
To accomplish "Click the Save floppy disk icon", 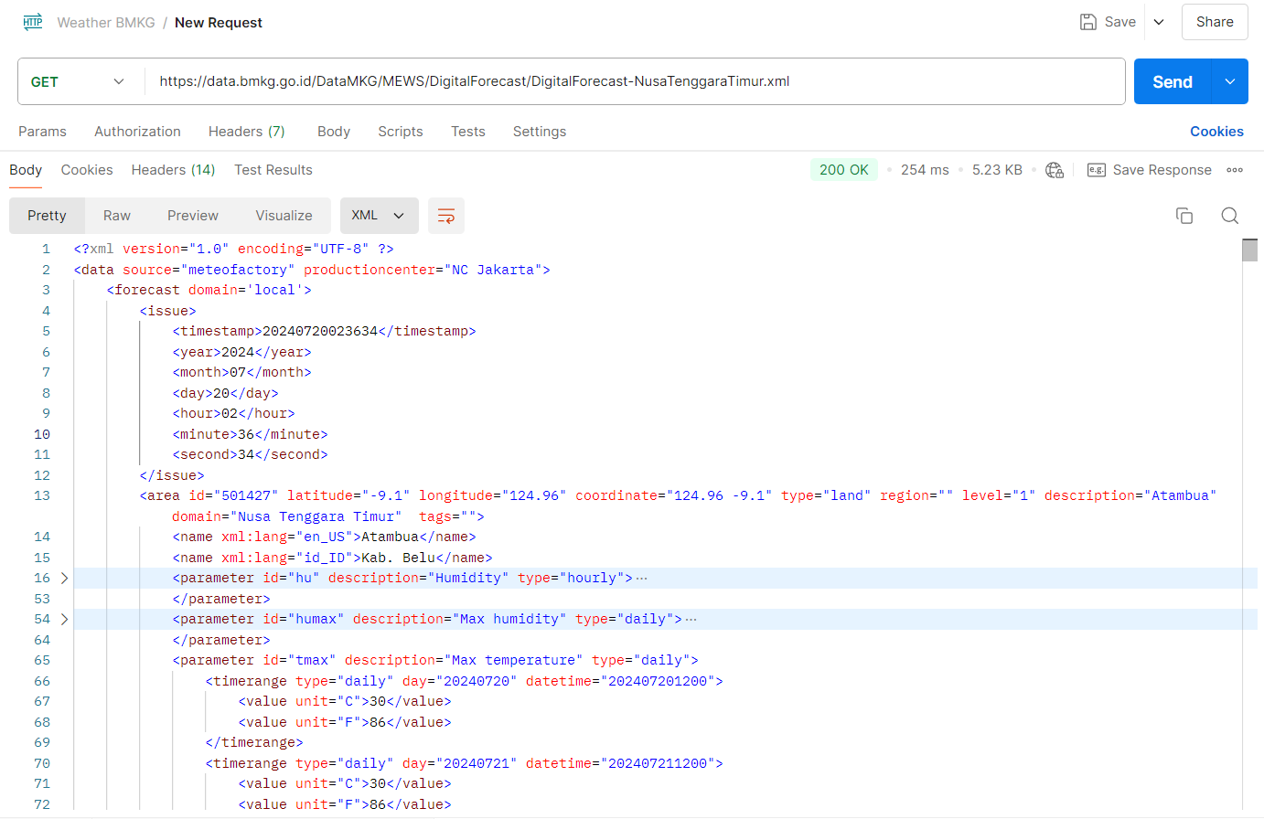I will [x=1087, y=22].
